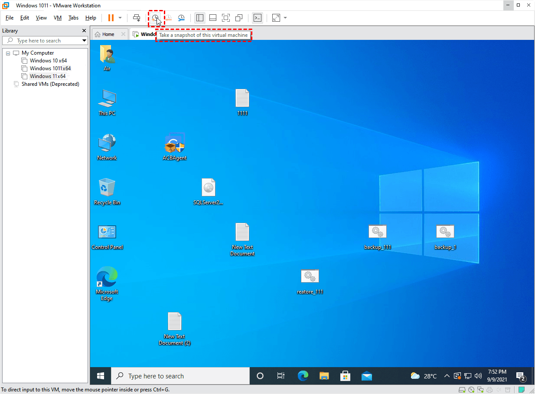Collapse the My Computer tree node
This screenshot has width=535, height=394.
(x=8, y=53)
